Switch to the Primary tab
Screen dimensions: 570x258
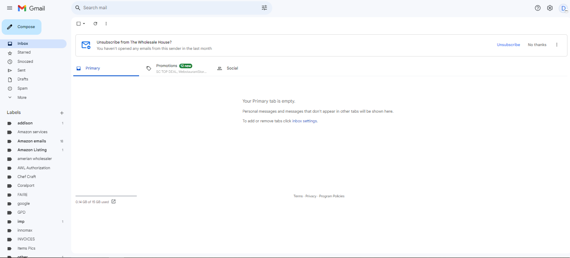click(x=106, y=68)
